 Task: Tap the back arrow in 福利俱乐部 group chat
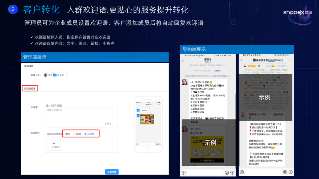tap(241, 60)
